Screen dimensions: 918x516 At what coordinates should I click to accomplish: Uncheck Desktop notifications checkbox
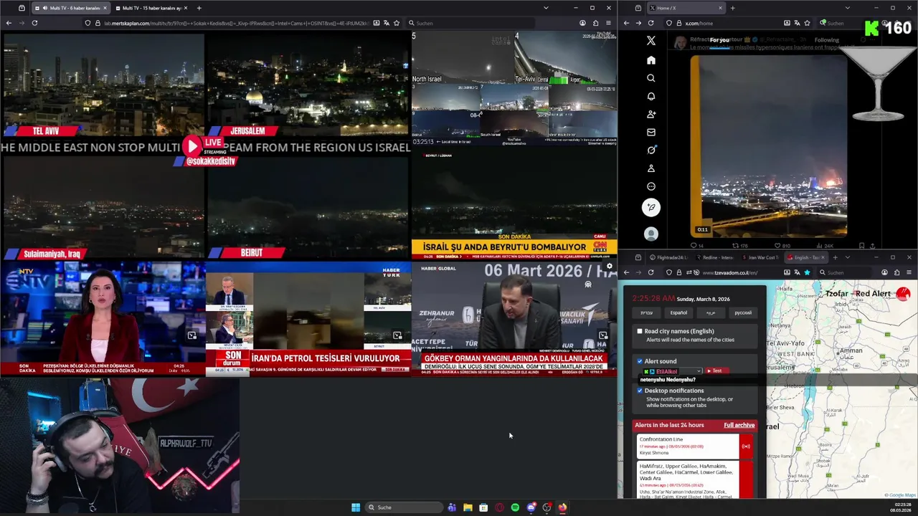pyautogui.click(x=640, y=391)
